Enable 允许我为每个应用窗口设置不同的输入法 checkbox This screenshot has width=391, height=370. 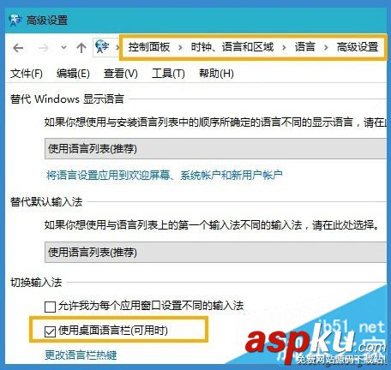[50, 307]
